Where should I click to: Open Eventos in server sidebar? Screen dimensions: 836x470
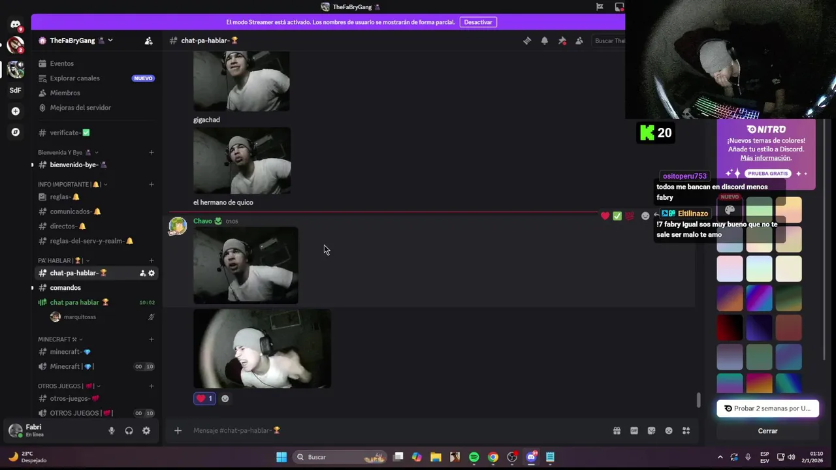(97, 63)
